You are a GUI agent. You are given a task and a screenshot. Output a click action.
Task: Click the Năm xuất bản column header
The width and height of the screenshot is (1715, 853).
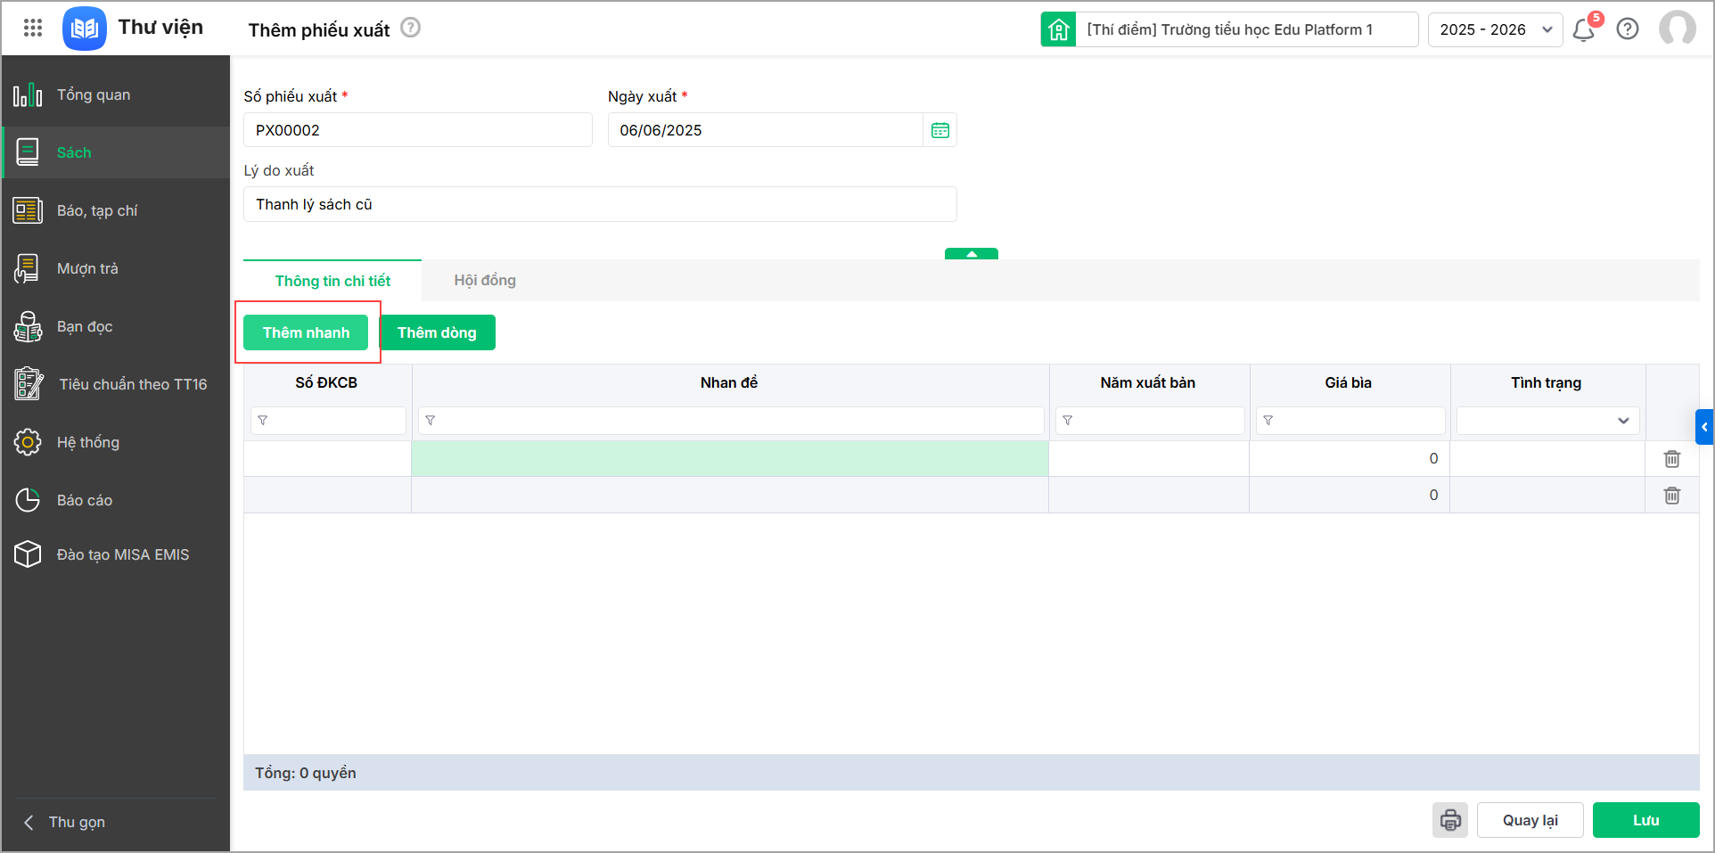[1148, 382]
